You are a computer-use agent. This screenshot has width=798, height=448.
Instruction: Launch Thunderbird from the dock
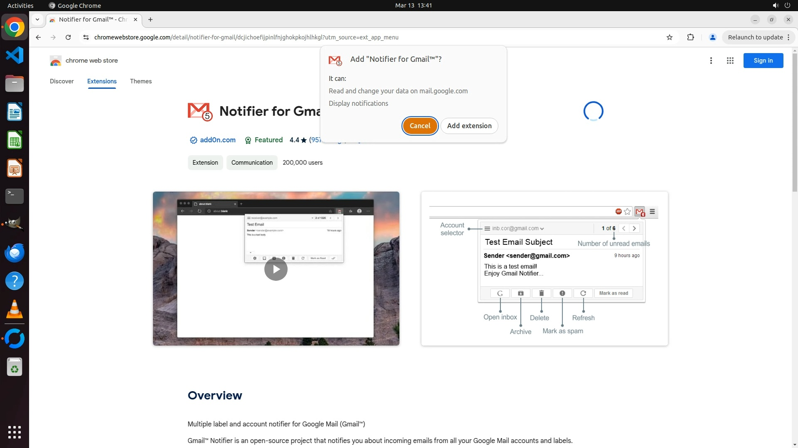pyautogui.click(x=15, y=253)
